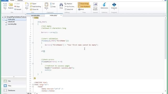Collapse the code fold at line 23
Screen dimensions: 168x94
33,64
